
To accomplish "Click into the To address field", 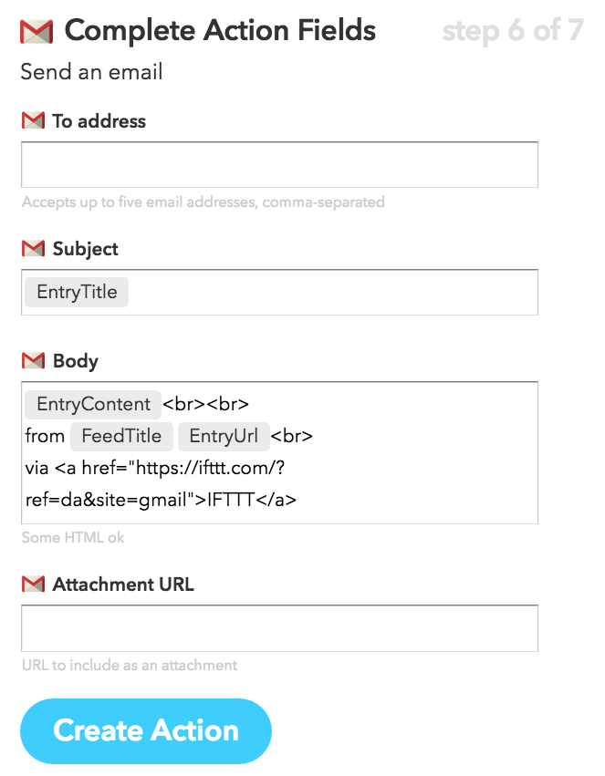I will (279, 165).
